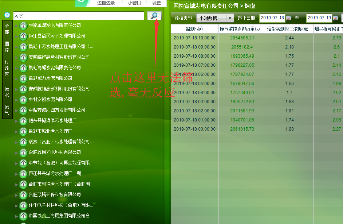Screen dimensions: 343x224
Task: Expand the 中材安徽水泥有限公司 tree node
Action: coord(17,100)
